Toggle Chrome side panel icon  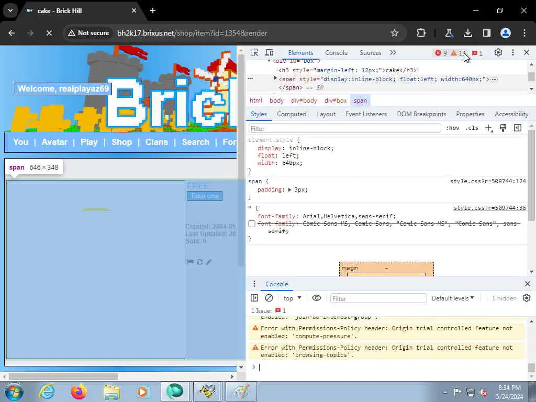point(486,33)
